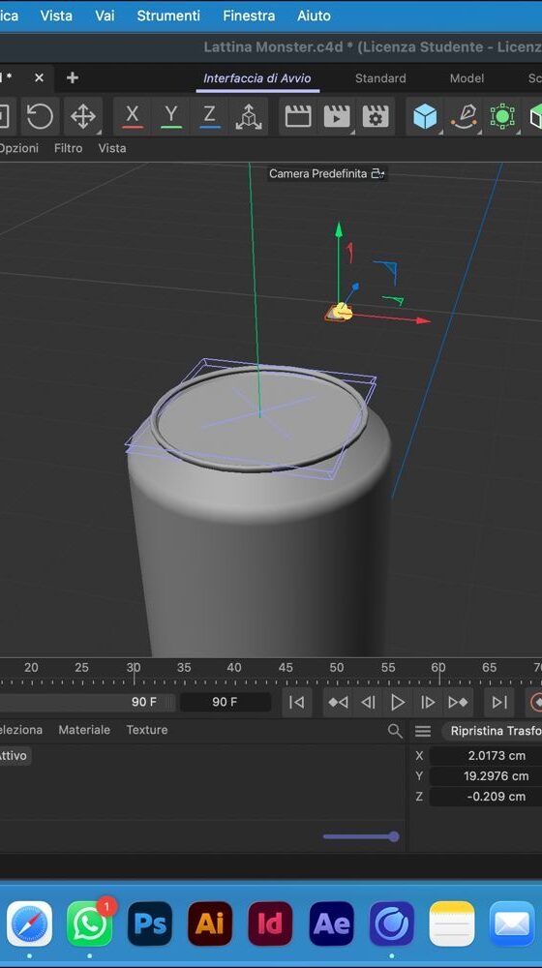The height and width of the screenshot is (968, 542).
Task: Add a new document tab
Action: pos(73,77)
